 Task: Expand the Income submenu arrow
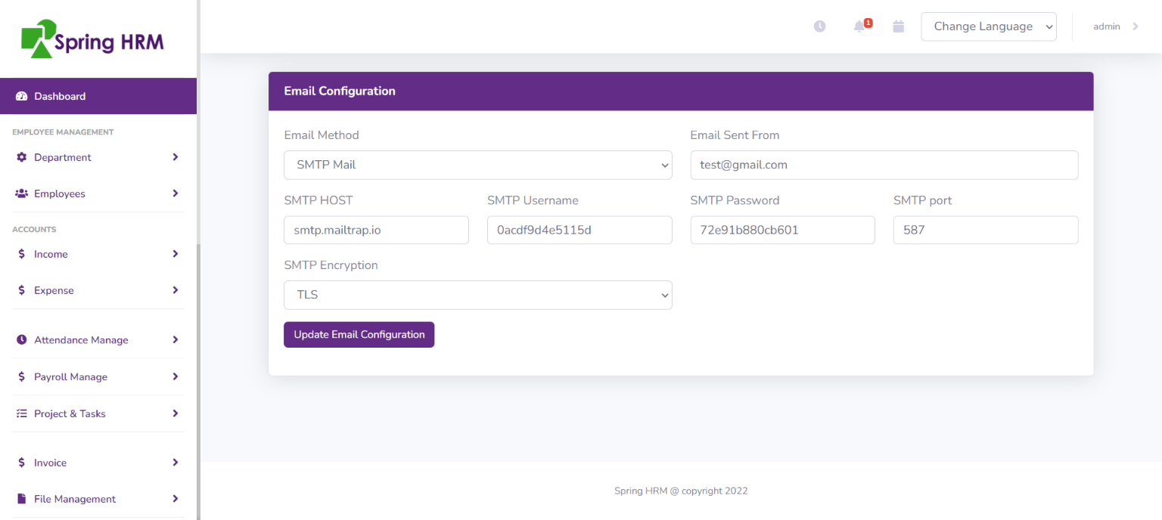point(175,254)
